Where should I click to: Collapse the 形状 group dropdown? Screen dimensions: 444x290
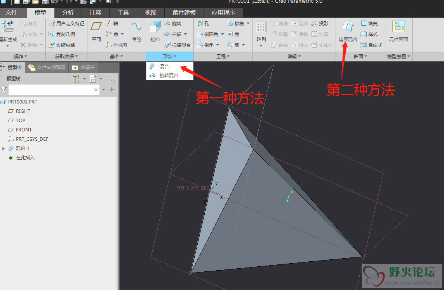click(170, 56)
